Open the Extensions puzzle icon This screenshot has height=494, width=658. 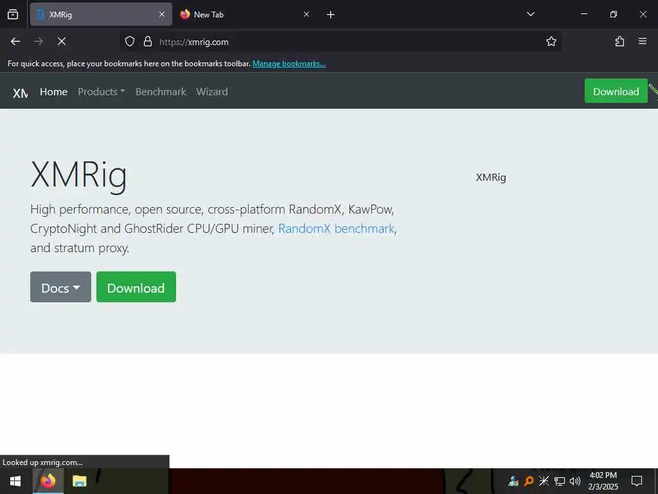tap(619, 41)
